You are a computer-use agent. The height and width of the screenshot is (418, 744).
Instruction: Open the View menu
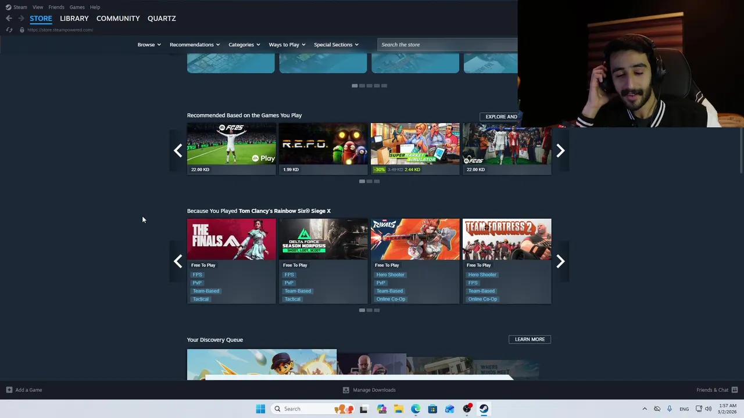point(38,7)
